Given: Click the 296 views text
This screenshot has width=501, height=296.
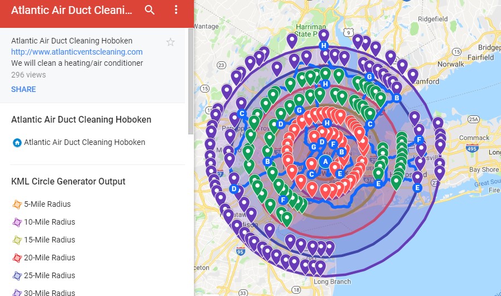Looking at the screenshot, I should 28,75.
